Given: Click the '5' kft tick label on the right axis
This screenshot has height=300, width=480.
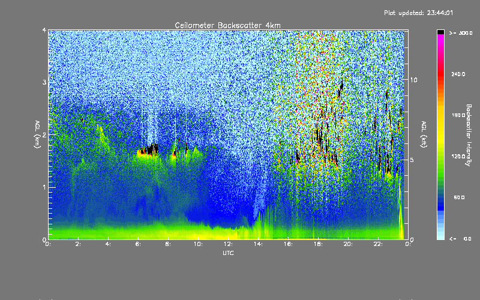Looking at the screenshot, I should 412,160.
